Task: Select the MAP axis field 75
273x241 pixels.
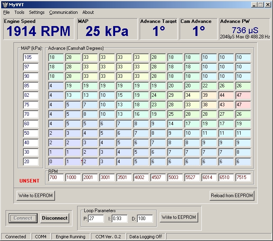Action: 30,105
